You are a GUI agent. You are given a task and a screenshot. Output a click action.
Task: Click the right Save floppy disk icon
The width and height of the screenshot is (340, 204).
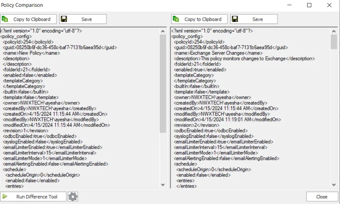(x=235, y=19)
